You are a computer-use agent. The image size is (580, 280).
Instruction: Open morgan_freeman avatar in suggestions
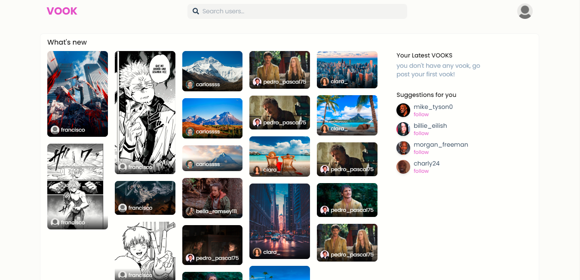click(403, 148)
